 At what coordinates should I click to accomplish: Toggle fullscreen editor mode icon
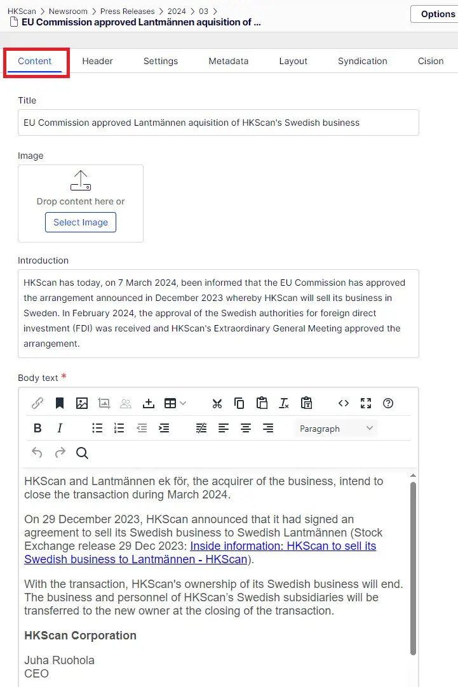[366, 403]
